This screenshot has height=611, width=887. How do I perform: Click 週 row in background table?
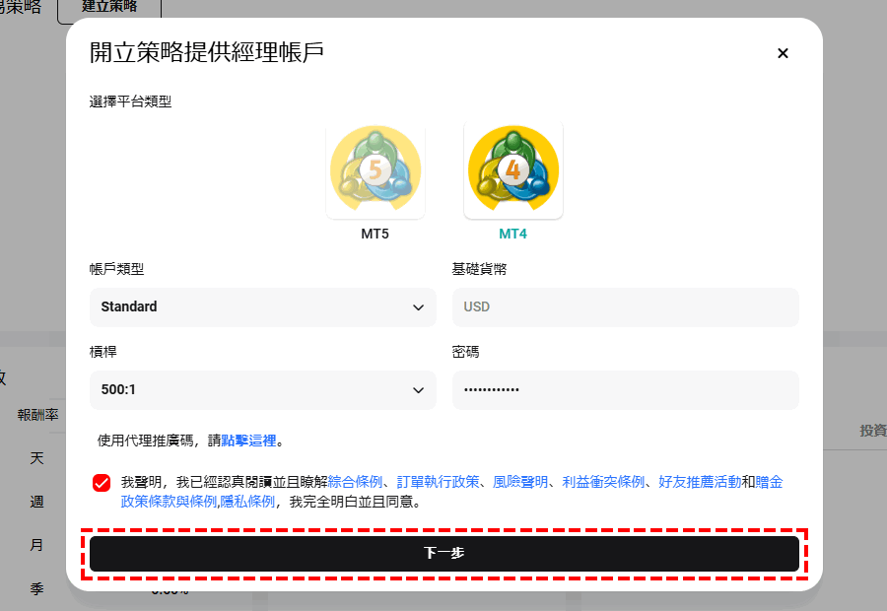pos(36,502)
